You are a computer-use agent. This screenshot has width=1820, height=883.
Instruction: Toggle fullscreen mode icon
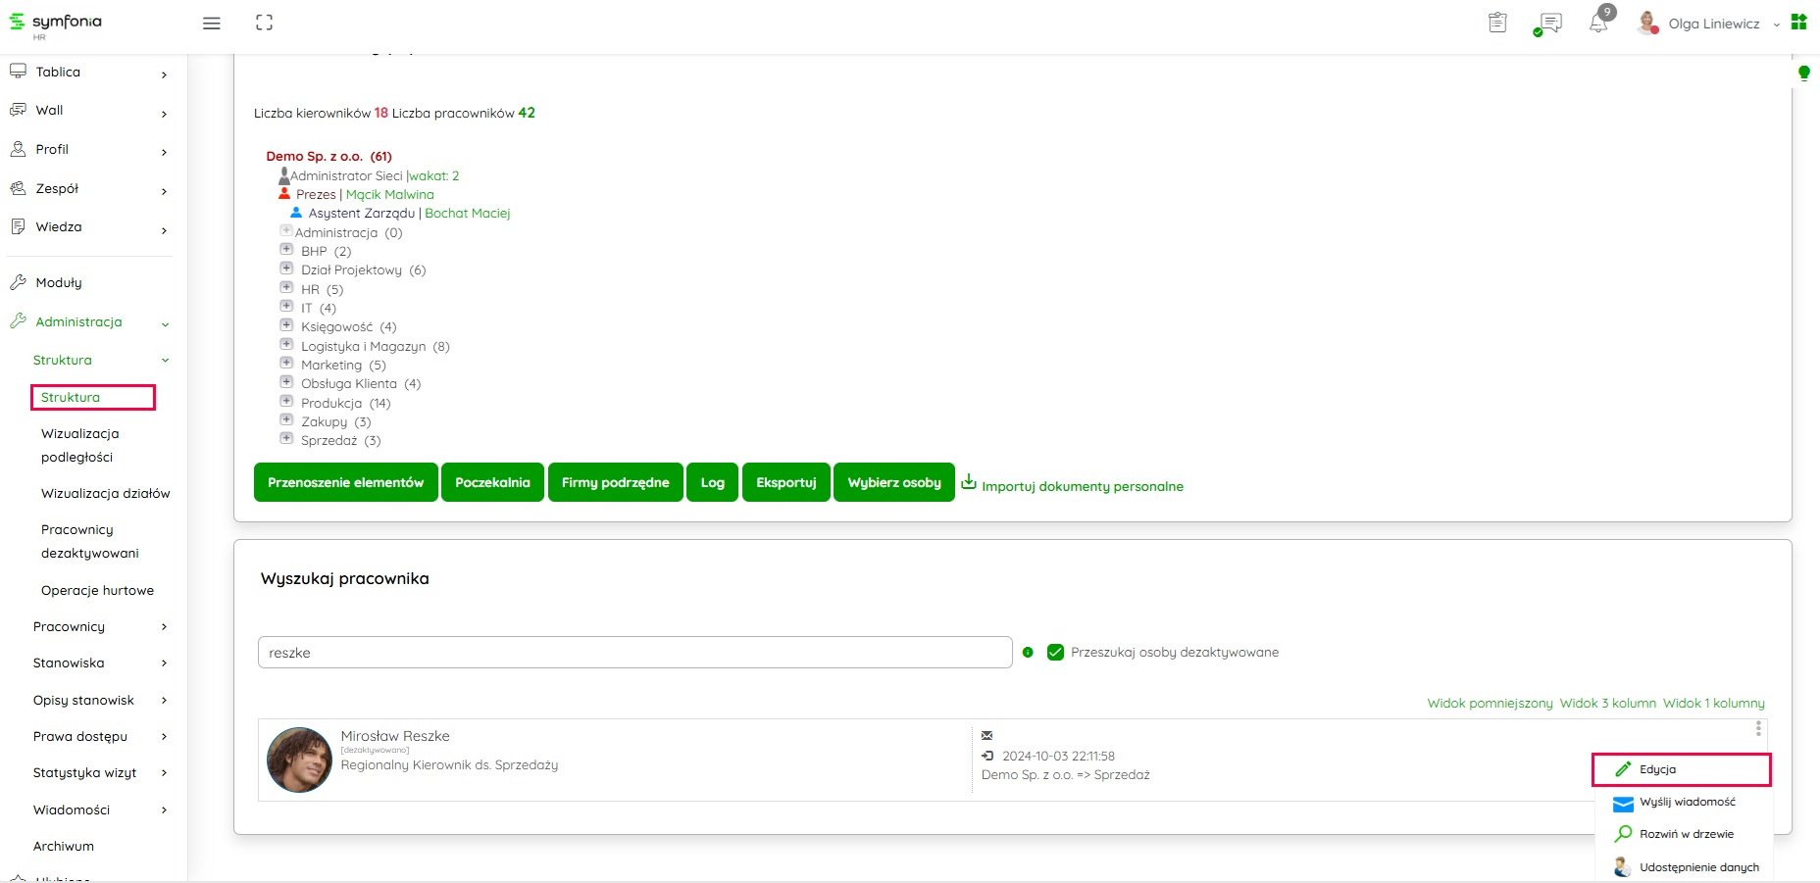pos(264,23)
